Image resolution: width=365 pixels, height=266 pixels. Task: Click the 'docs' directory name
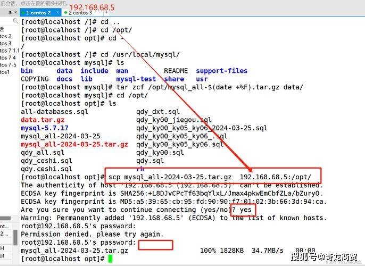pos(64,79)
